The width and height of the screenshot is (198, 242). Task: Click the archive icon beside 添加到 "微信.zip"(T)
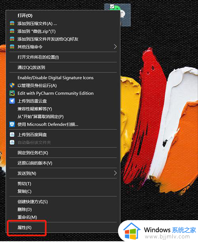point(12,31)
